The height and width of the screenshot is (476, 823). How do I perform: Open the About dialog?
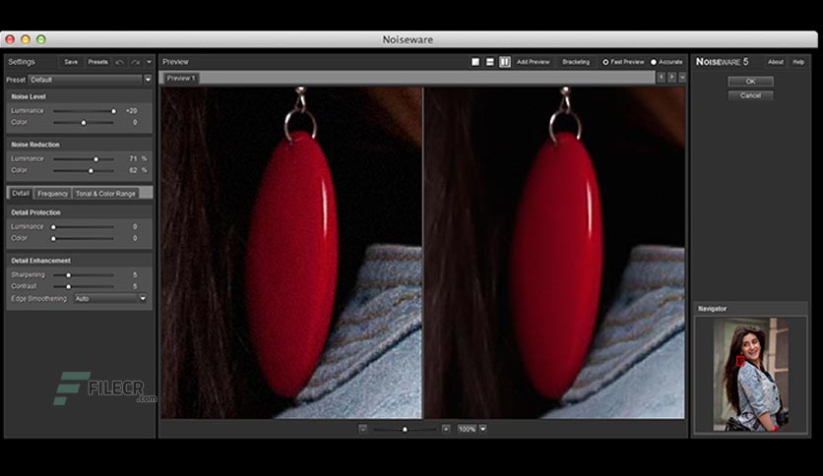pos(775,62)
